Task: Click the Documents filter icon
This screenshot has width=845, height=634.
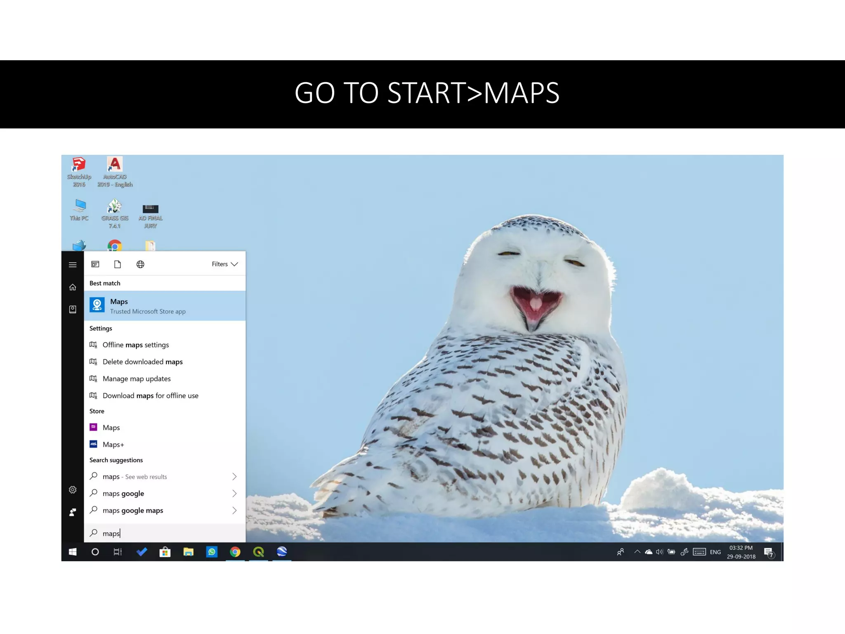Action: [118, 264]
